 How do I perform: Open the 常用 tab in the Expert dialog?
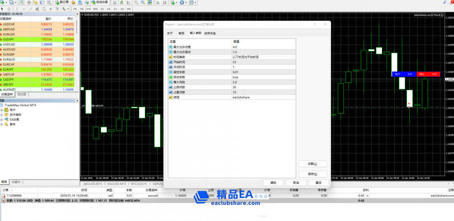181,33
